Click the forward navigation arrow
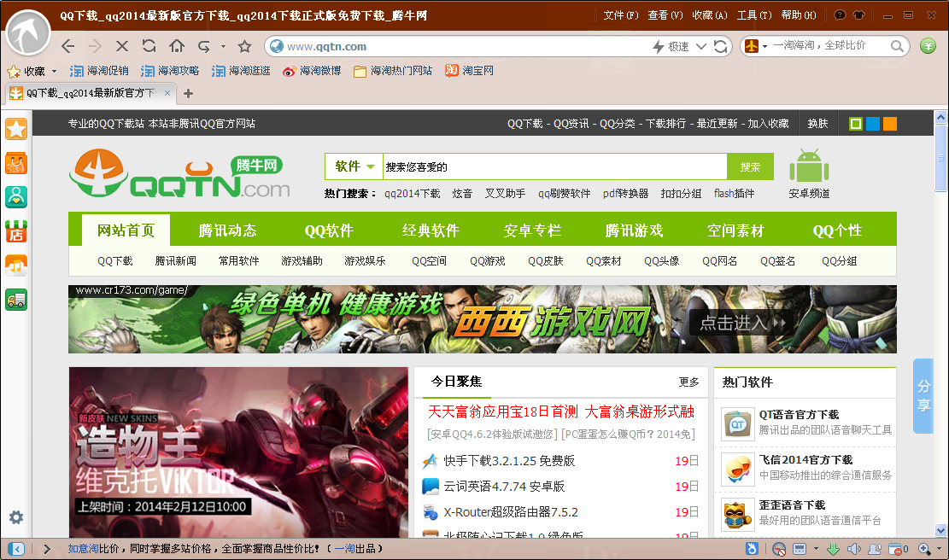 pyautogui.click(x=95, y=47)
